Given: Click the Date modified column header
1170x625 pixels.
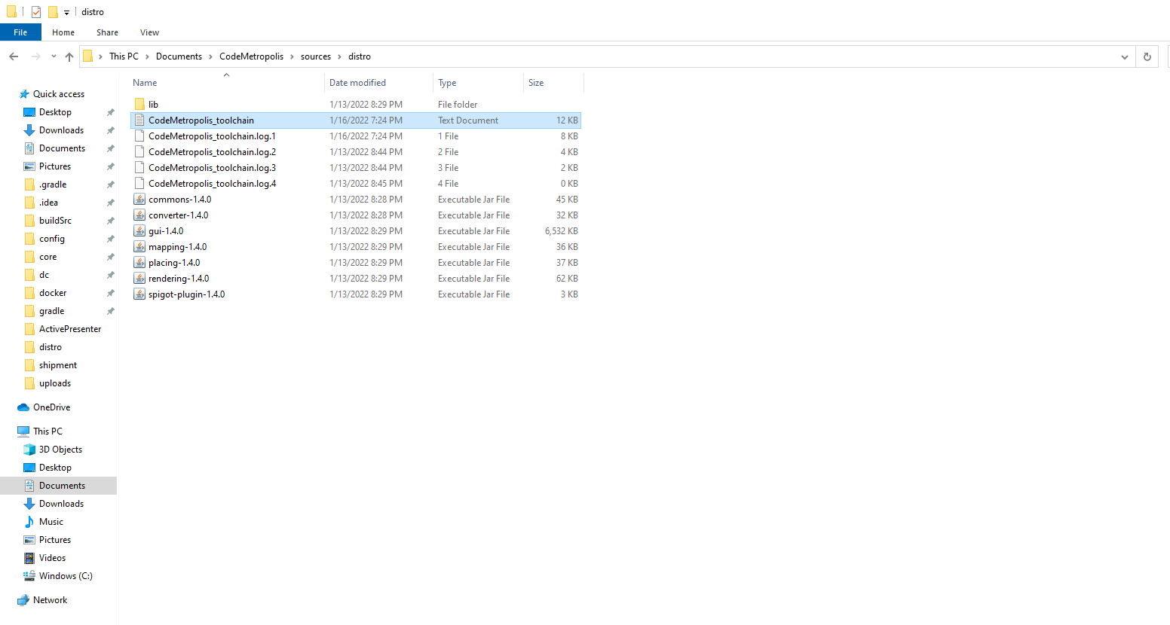Looking at the screenshot, I should click(359, 82).
